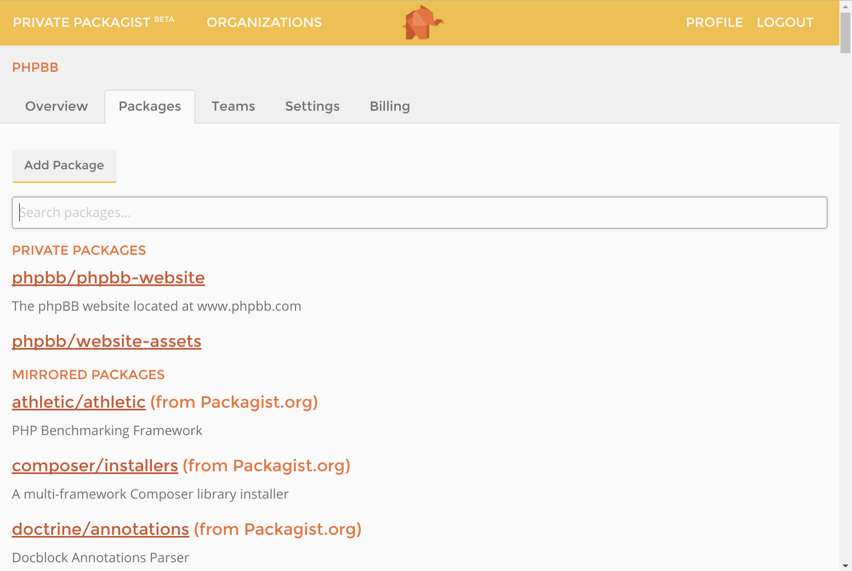
Task: Stay on the Packages tab
Action: pos(150,106)
